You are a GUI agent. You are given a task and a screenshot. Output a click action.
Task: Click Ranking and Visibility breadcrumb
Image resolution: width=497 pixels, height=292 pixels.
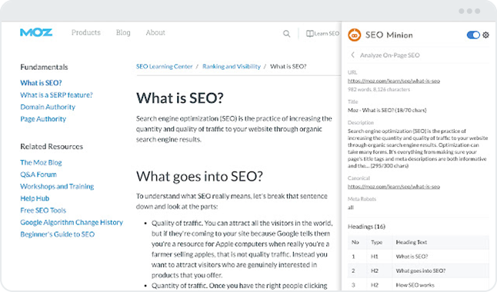232,67
